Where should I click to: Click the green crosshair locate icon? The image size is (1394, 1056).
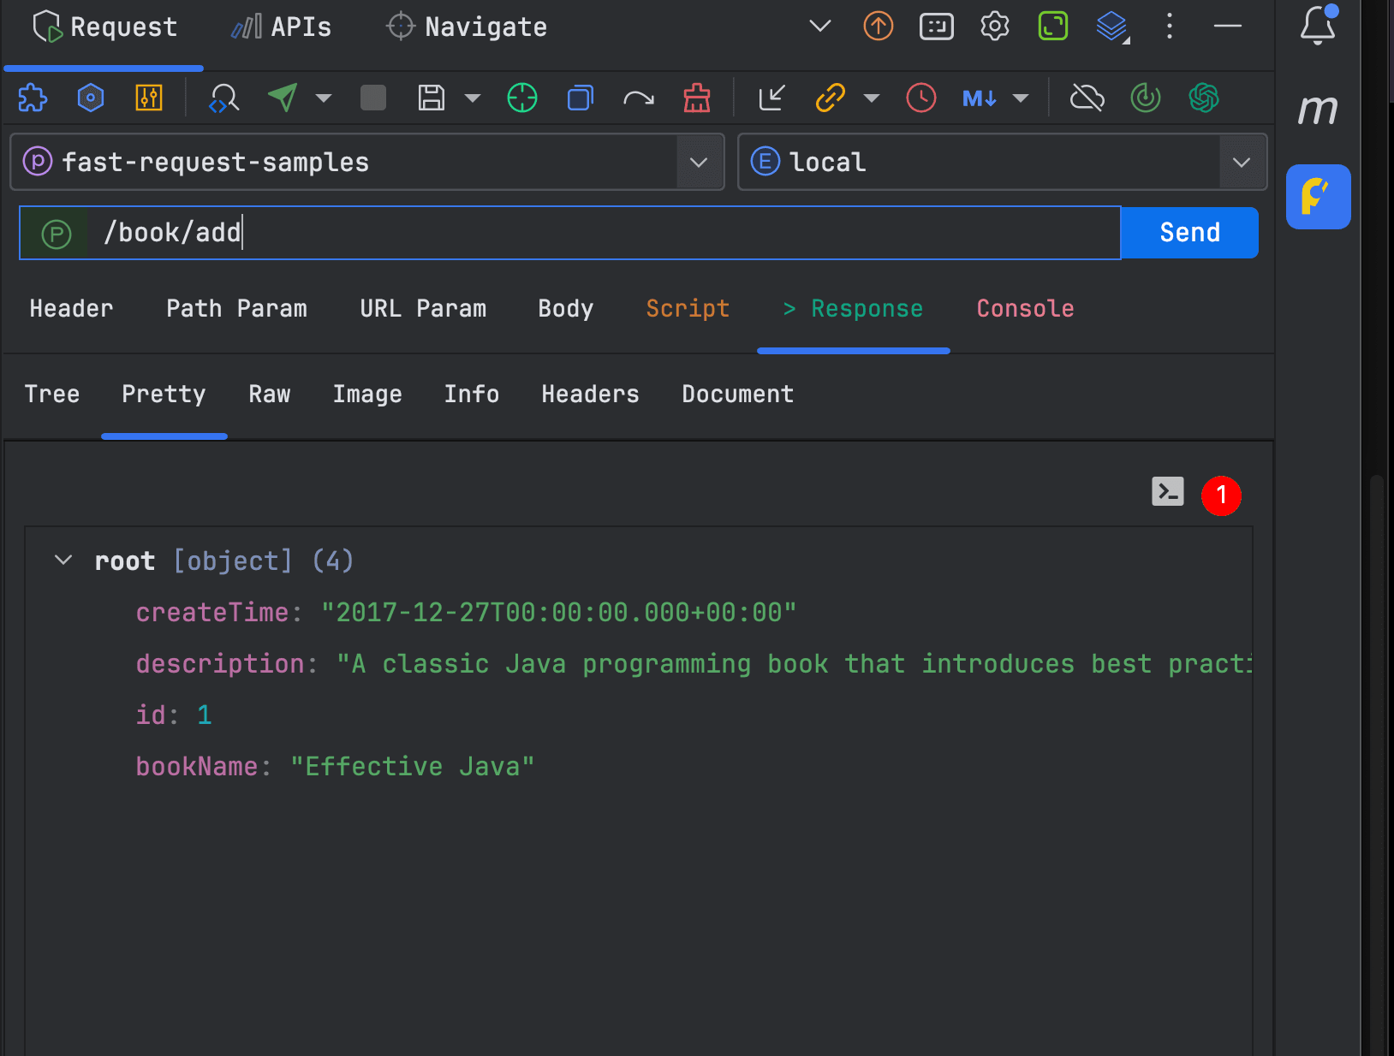[522, 98]
